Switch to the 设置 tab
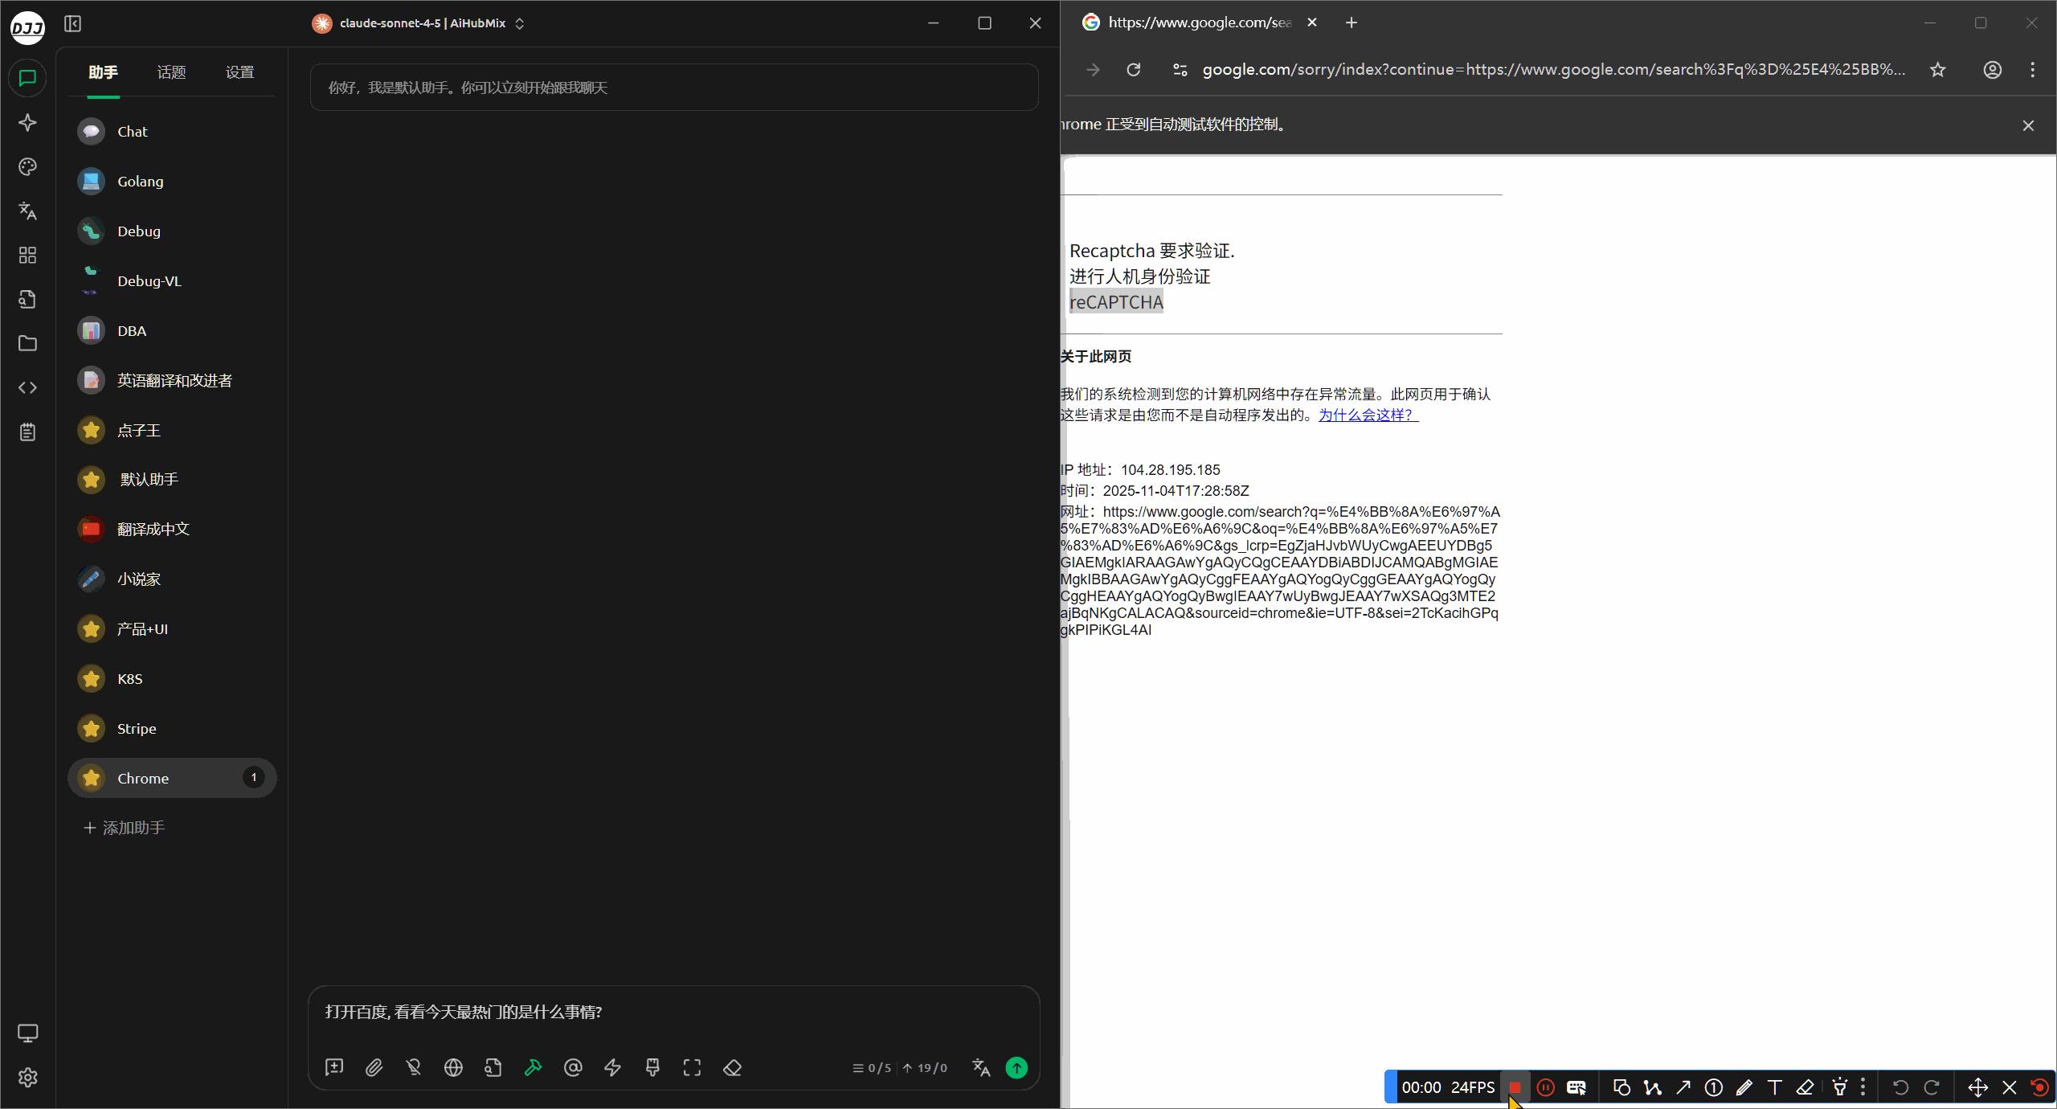The width and height of the screenshot is (2057, 1109). click(239, 72)
